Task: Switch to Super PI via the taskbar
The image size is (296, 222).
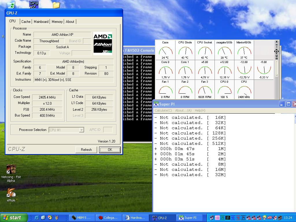Action: 189,218
